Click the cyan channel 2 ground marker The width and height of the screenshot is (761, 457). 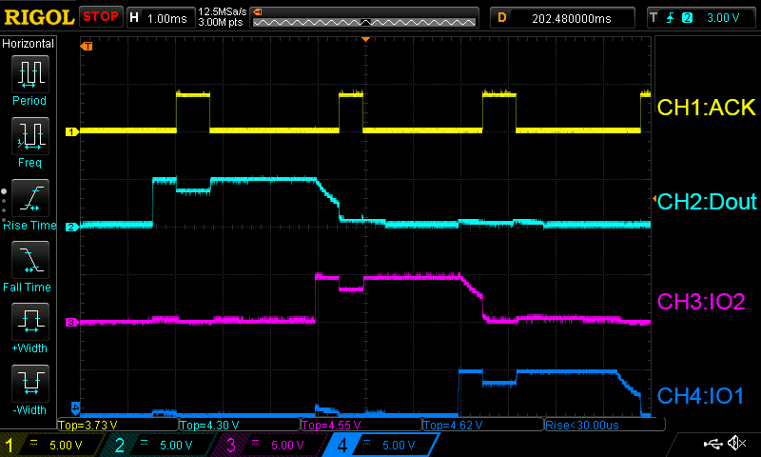(72, 227)
